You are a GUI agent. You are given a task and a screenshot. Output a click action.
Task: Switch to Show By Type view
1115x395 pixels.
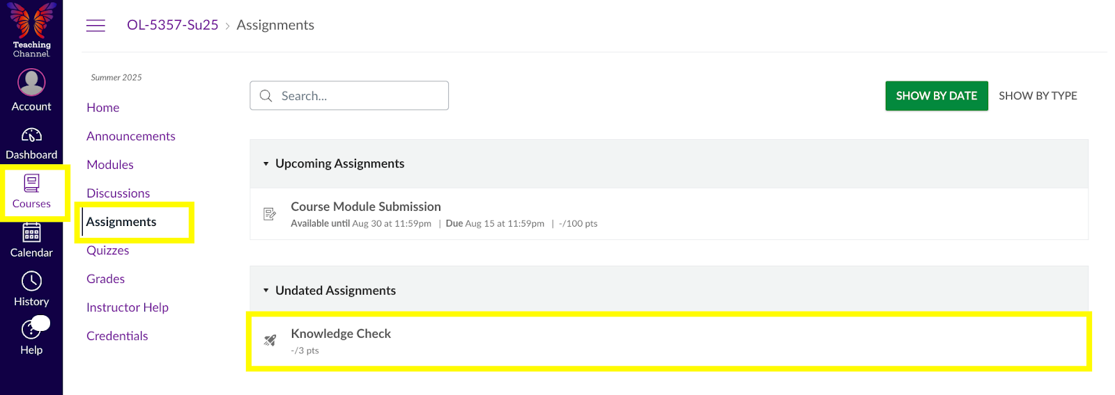[1037, 96]
